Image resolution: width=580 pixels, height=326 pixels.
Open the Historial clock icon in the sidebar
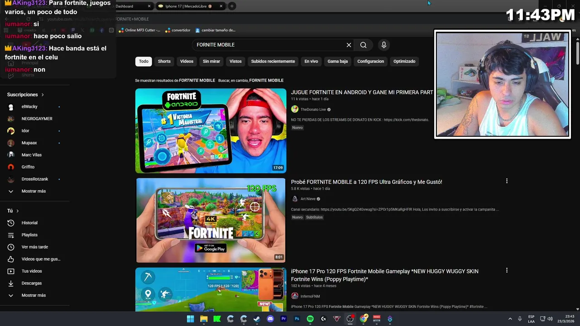click(x=11, y=223)
